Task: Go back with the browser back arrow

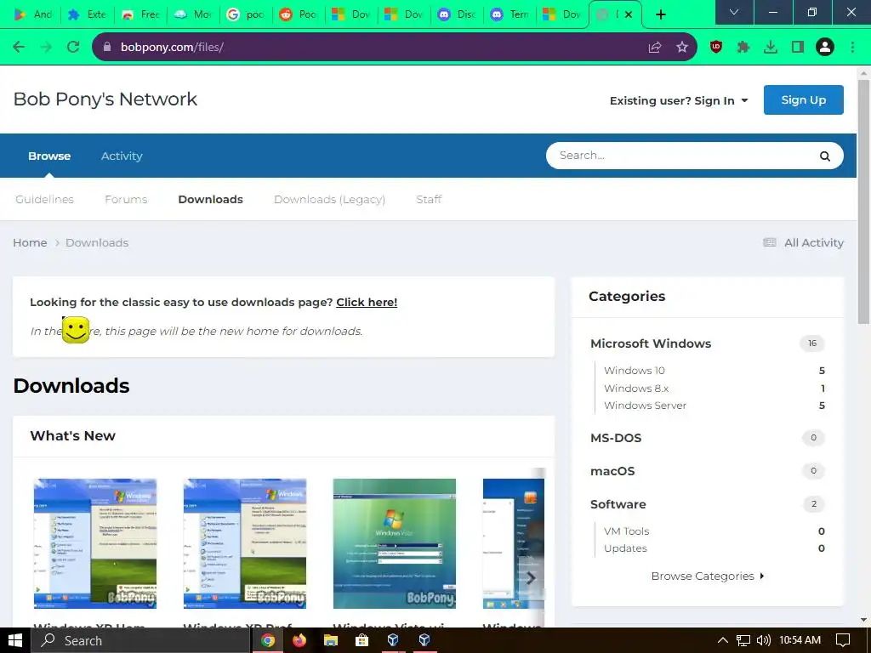Action: [x=19, y=47]
